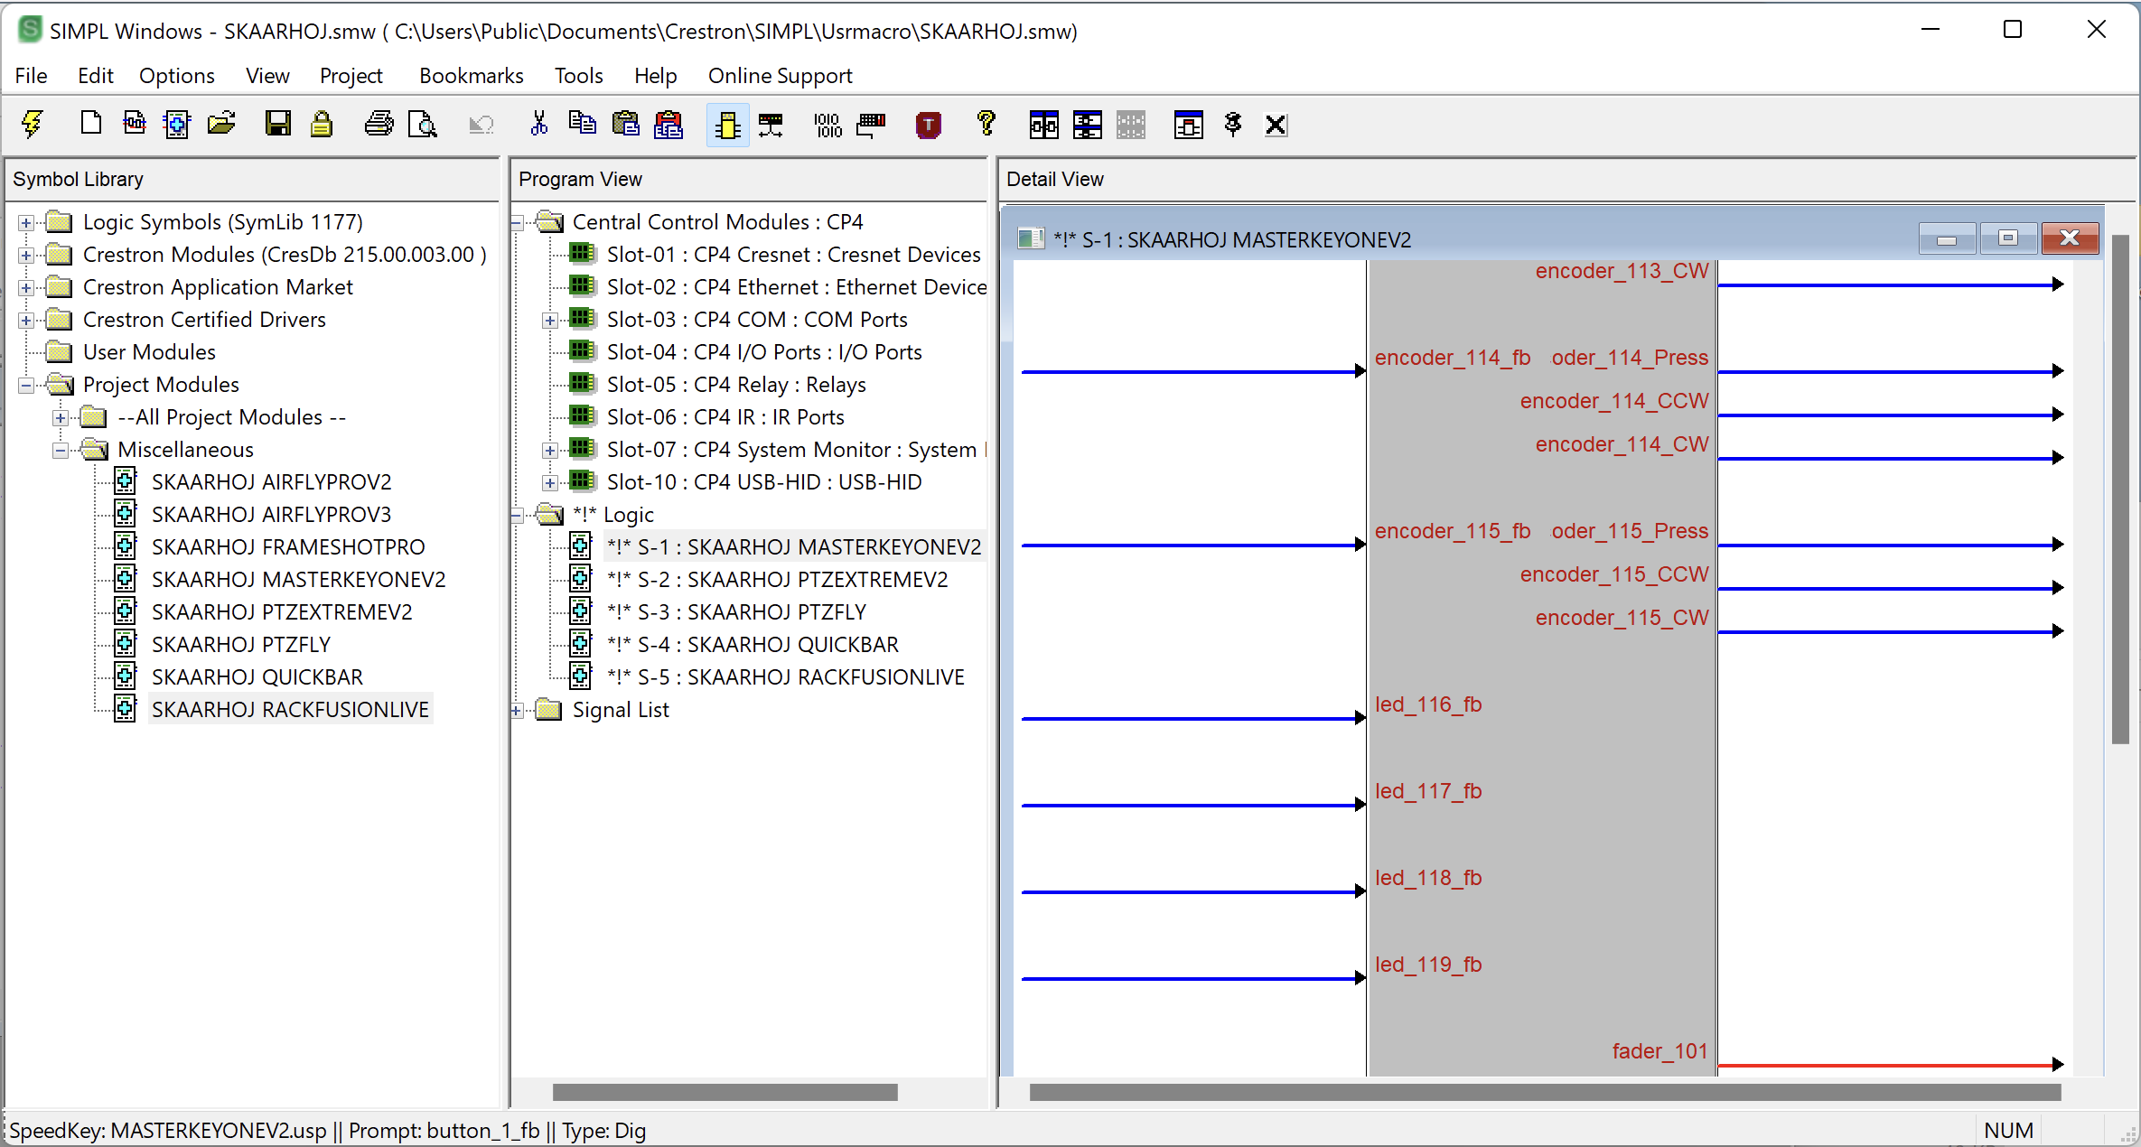
Task: Expand the All Project Modules folder
Action: tap(61, 417)
